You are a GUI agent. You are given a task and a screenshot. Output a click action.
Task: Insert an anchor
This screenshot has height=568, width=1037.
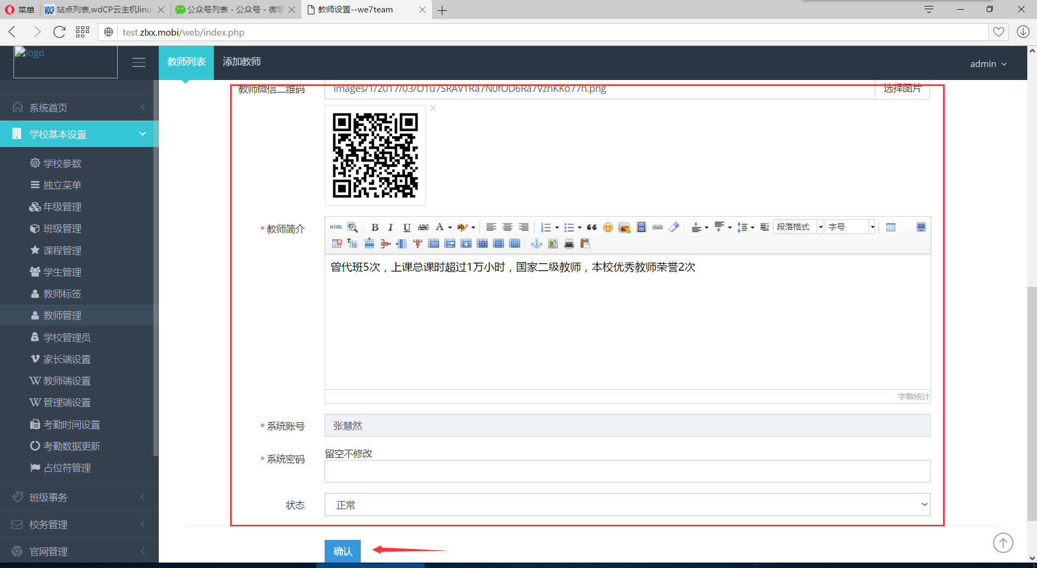[x=536, y=244]
